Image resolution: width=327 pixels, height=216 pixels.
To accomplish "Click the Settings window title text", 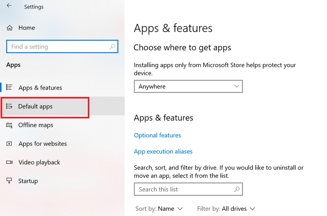I will (34, 7).
